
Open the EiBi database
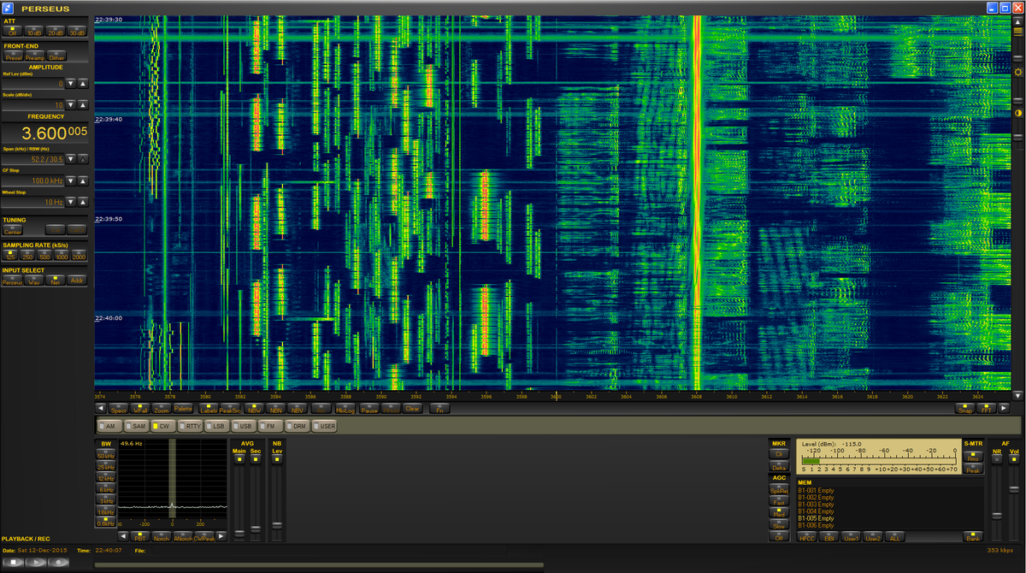[828, 537]
